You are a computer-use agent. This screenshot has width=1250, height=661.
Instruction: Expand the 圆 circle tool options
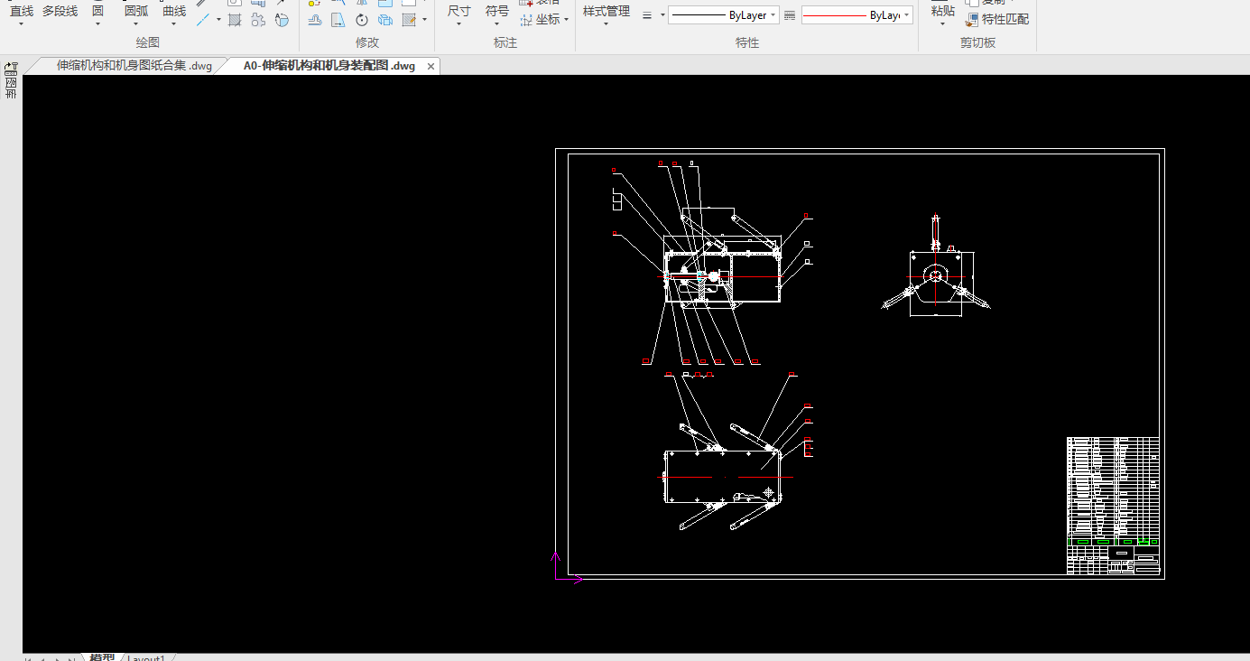[x=97, y=23]
